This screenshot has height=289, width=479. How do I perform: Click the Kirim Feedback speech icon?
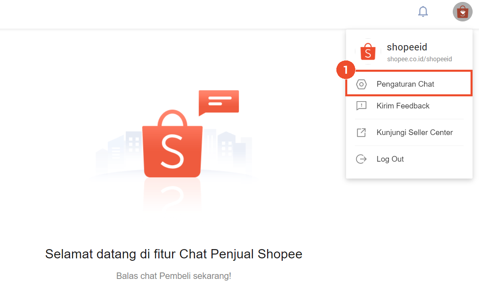coord(361,106)
